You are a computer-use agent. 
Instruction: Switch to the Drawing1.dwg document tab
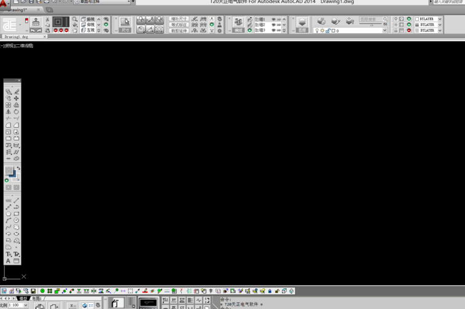click(17, 37)
